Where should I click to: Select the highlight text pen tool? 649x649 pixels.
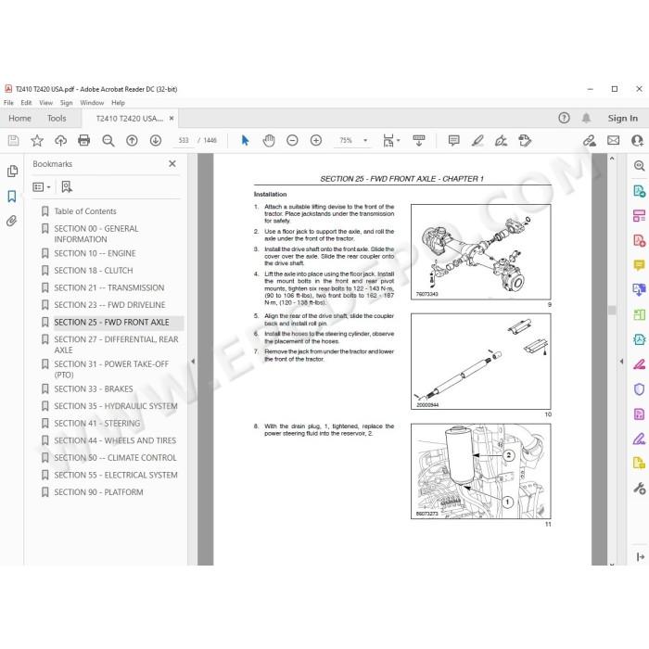(477, 141)
